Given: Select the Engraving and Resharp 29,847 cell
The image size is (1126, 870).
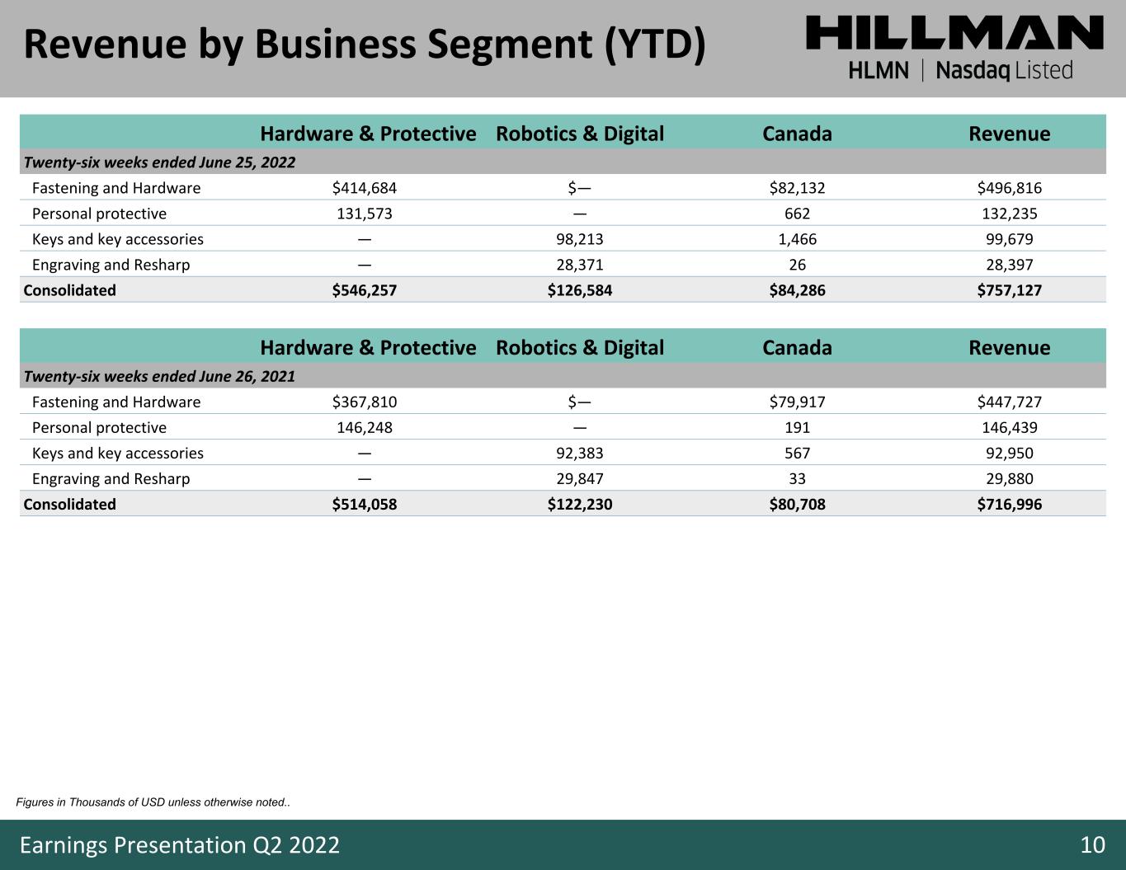Looking at the screenshot, I should (580, 478).
